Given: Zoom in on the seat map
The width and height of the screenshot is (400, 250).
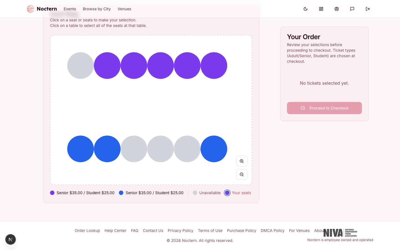Looking at the screenshot, I should pos(242,161).
